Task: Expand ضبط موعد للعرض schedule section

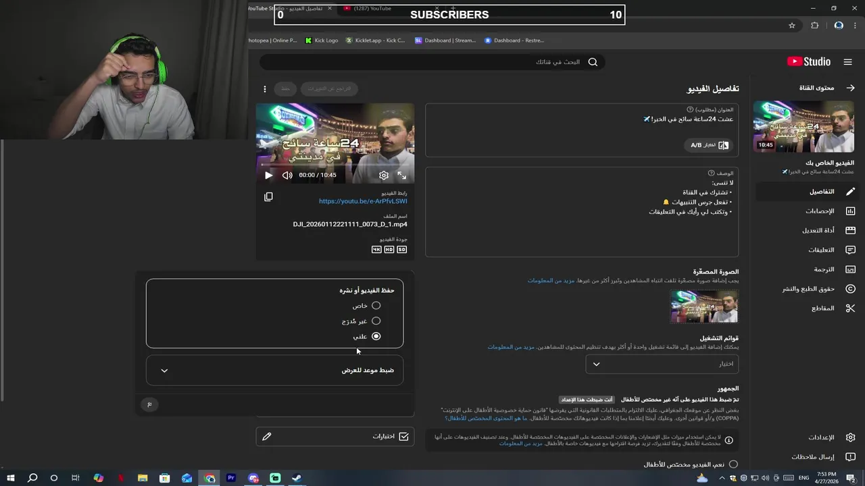Action: (274, 370)
